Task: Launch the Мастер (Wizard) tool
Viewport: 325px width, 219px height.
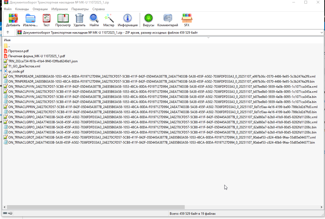Action: [x=109, y=18]
